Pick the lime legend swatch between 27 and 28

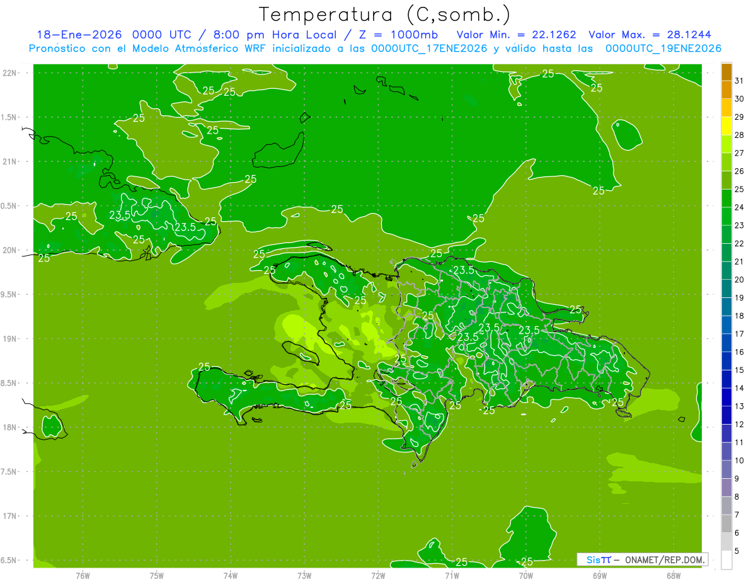pos(726,144)
